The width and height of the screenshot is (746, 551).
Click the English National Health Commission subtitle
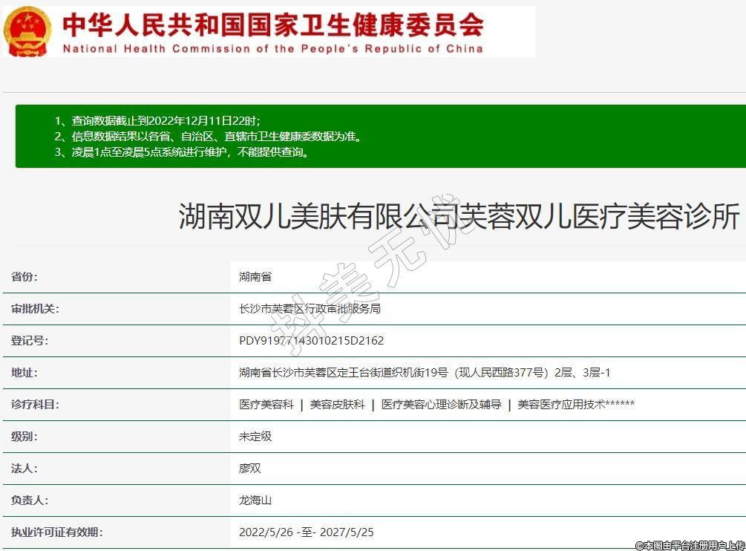(x=272, y=49)
